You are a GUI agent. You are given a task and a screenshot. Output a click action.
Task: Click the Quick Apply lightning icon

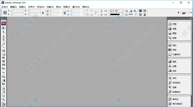178,12
